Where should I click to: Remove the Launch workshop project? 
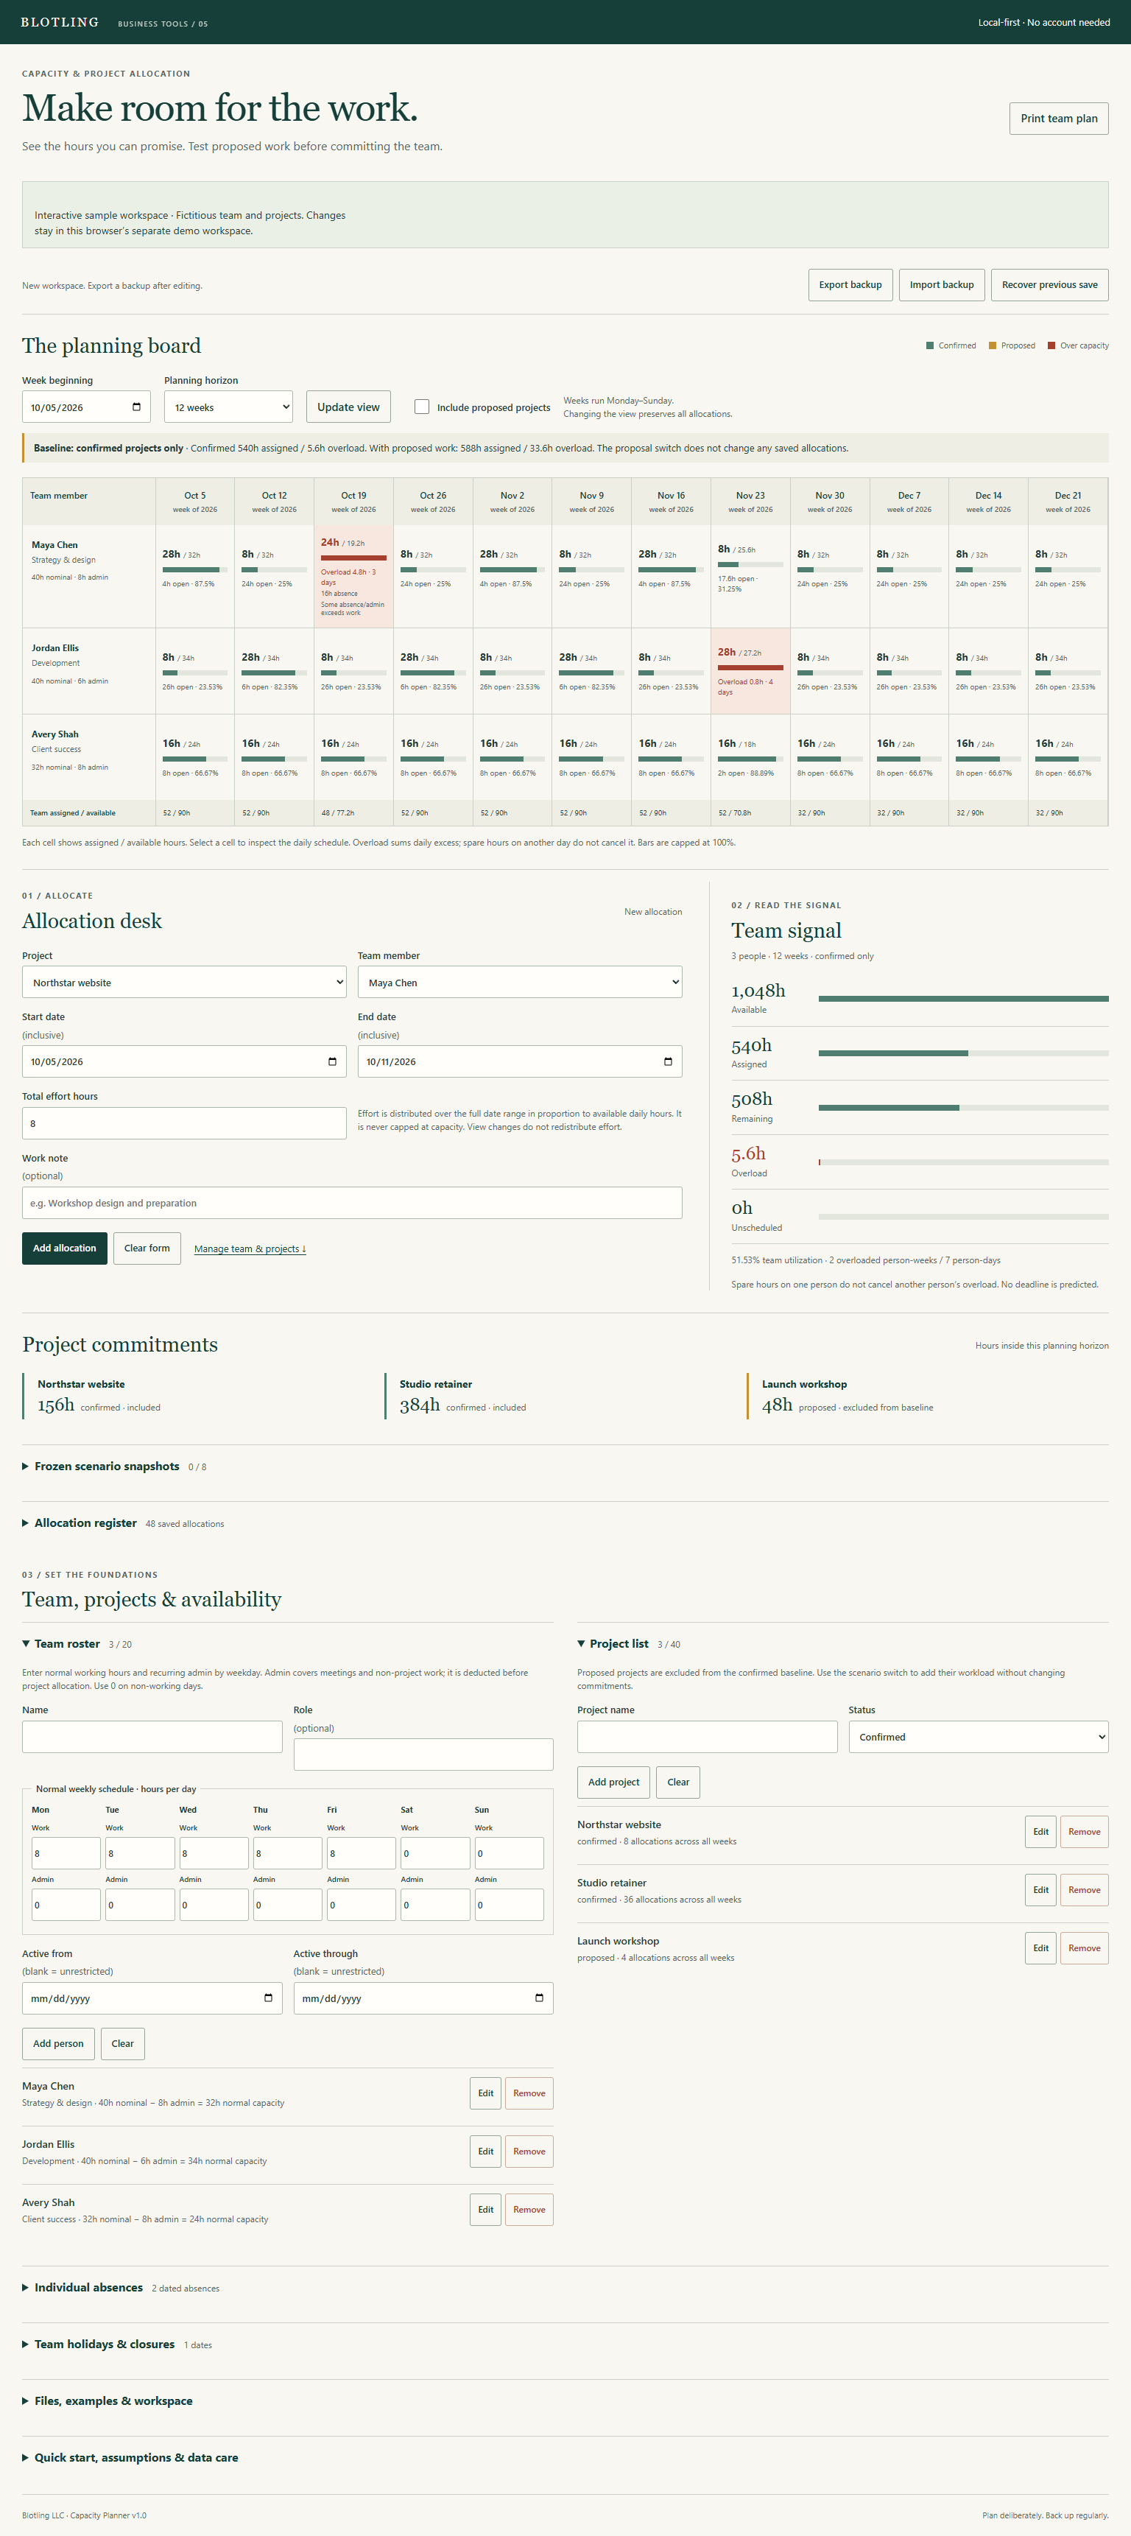point(1085,1948)
